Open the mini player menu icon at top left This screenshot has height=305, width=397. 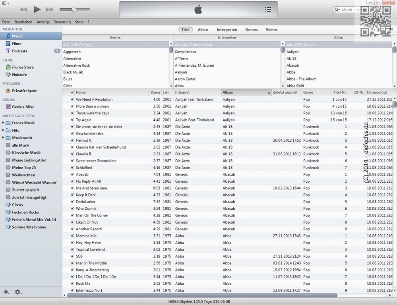point(5,3)
